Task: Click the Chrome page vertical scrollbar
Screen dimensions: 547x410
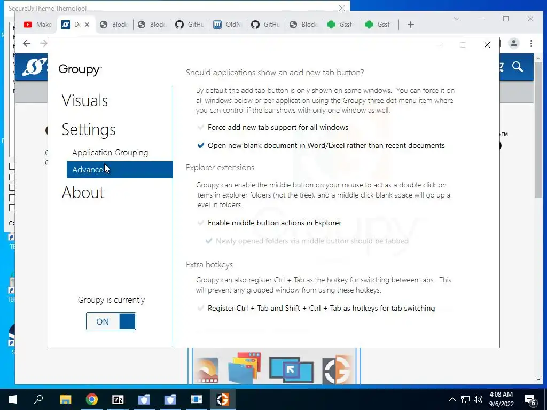Action: [x=538, y=131]
